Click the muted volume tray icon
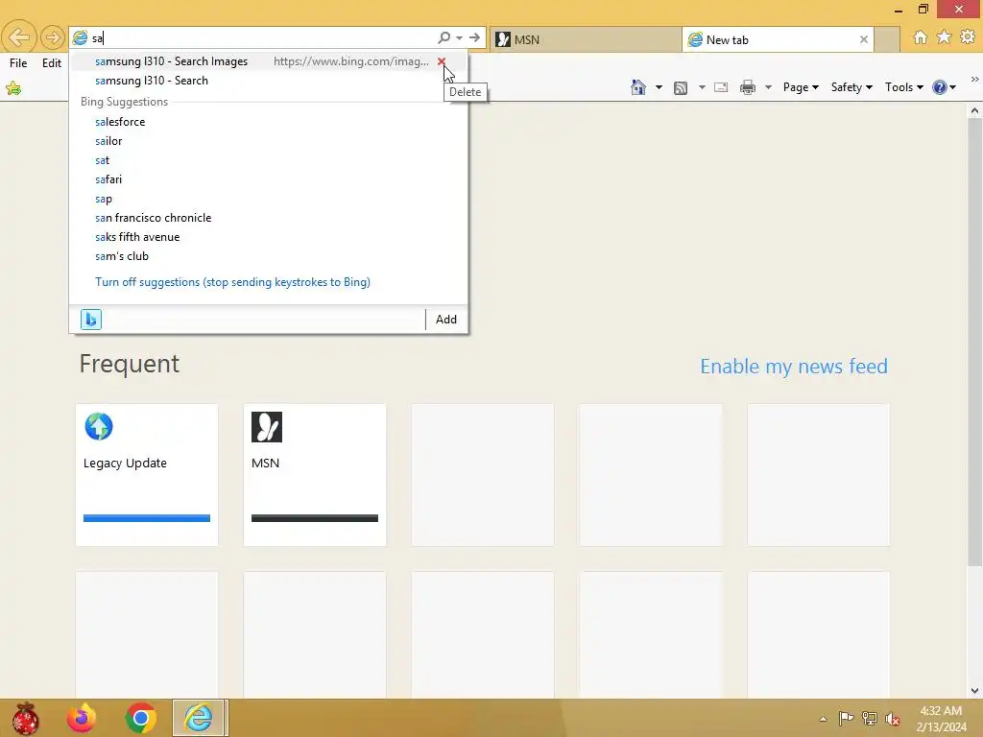 [892, 719]
